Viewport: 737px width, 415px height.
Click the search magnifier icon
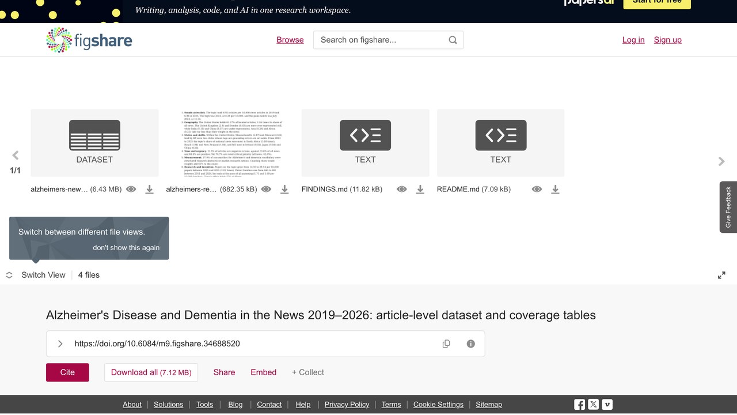453,40
